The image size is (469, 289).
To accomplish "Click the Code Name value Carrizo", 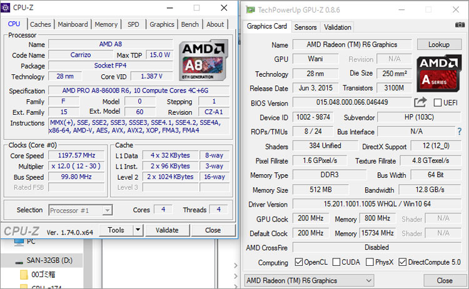I will pyautogui.click(x=81, y=55).
